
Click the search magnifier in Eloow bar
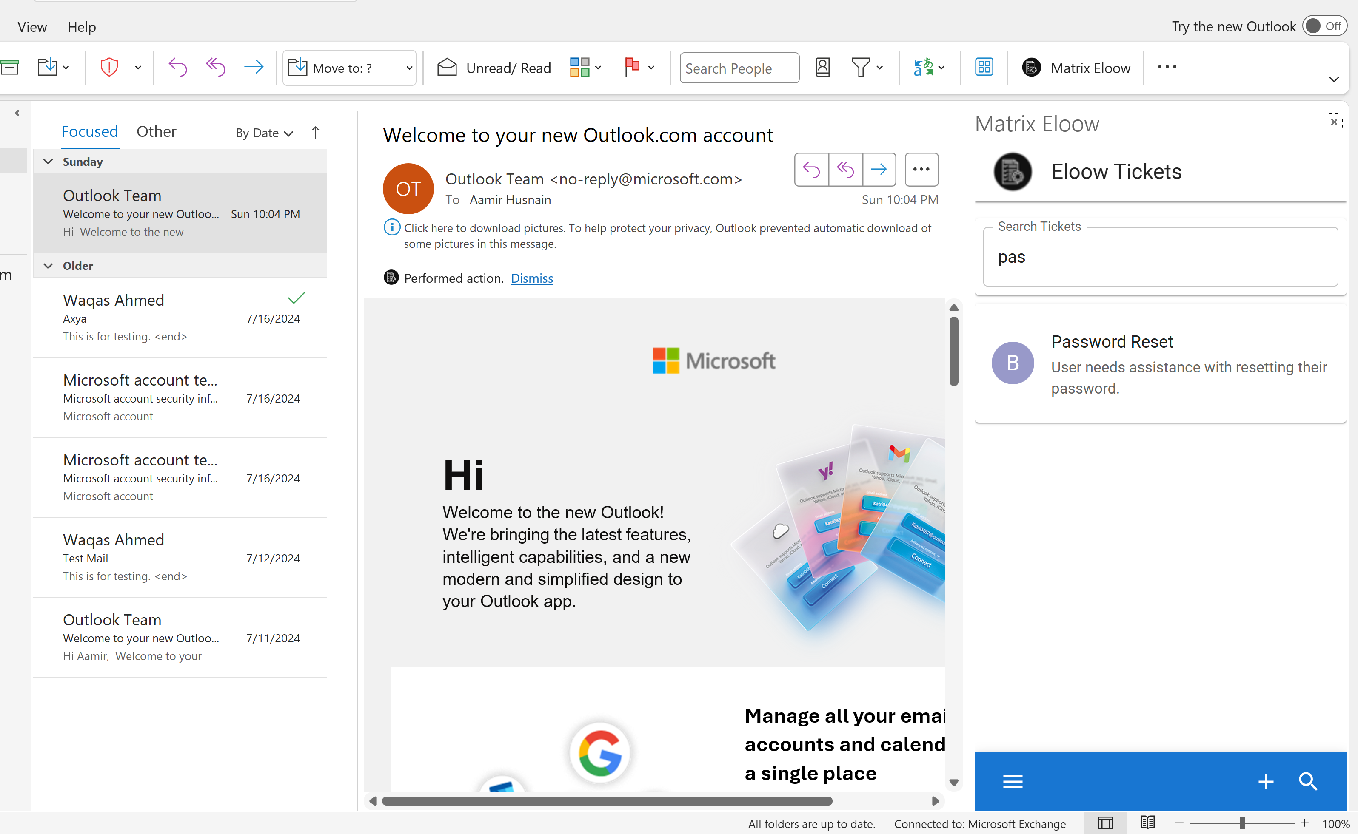click(1308, 782)
